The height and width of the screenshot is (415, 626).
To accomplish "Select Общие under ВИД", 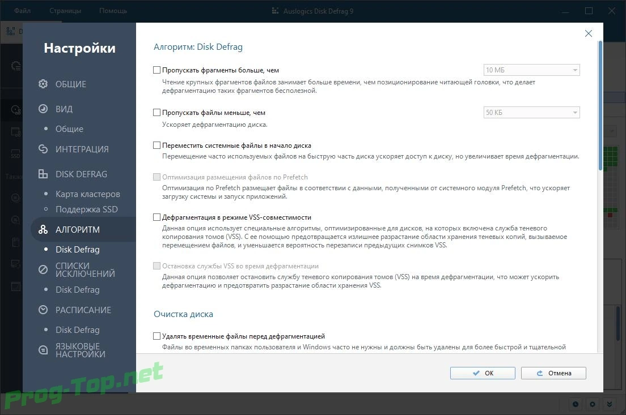I will pos(70,129).
